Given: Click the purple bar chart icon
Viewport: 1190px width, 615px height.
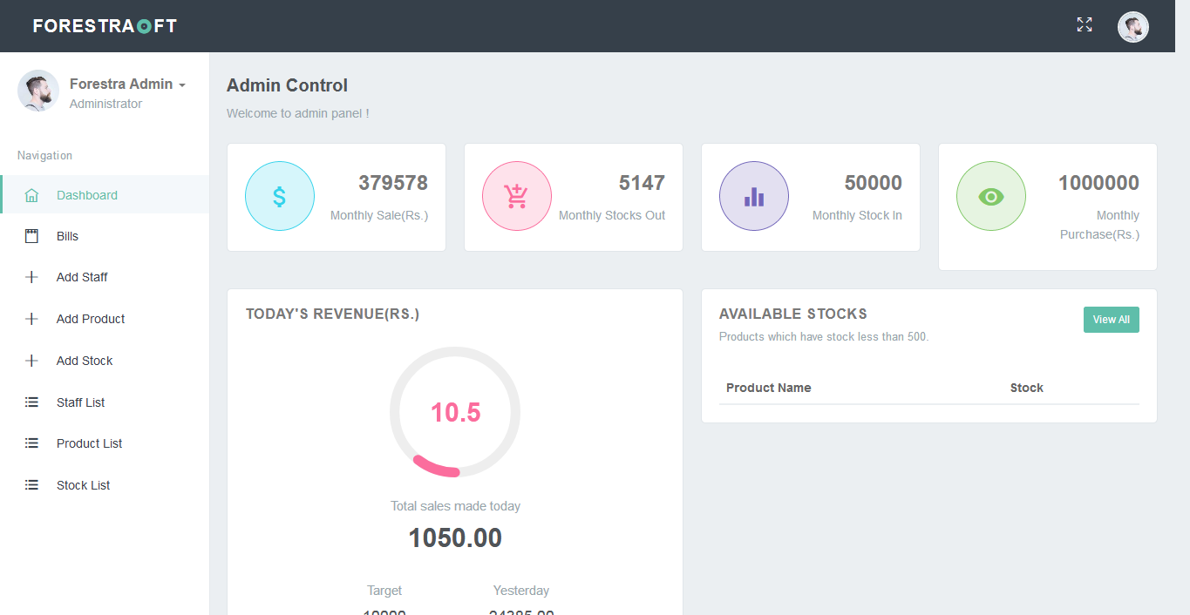Looking at the screenshot, I should (753, 196).
